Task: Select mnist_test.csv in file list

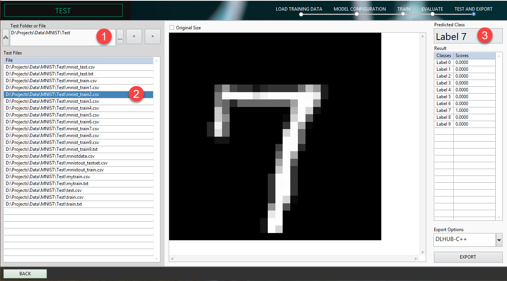Action: [x=50, y=67]
